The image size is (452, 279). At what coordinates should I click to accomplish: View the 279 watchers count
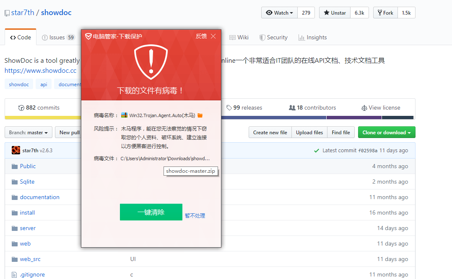coord(306,13)
